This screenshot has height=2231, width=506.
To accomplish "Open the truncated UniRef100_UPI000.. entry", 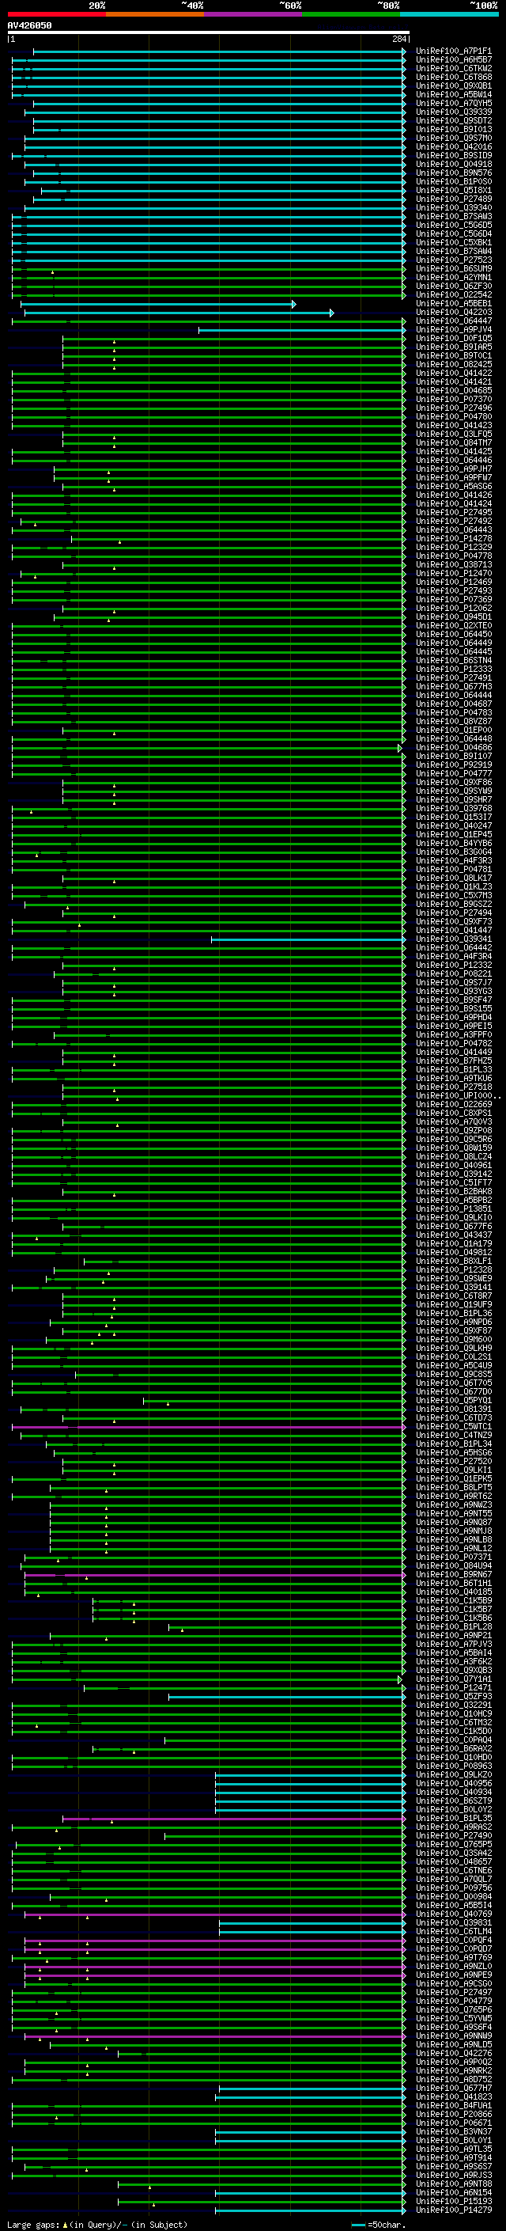I will [x=458, y=1095].
